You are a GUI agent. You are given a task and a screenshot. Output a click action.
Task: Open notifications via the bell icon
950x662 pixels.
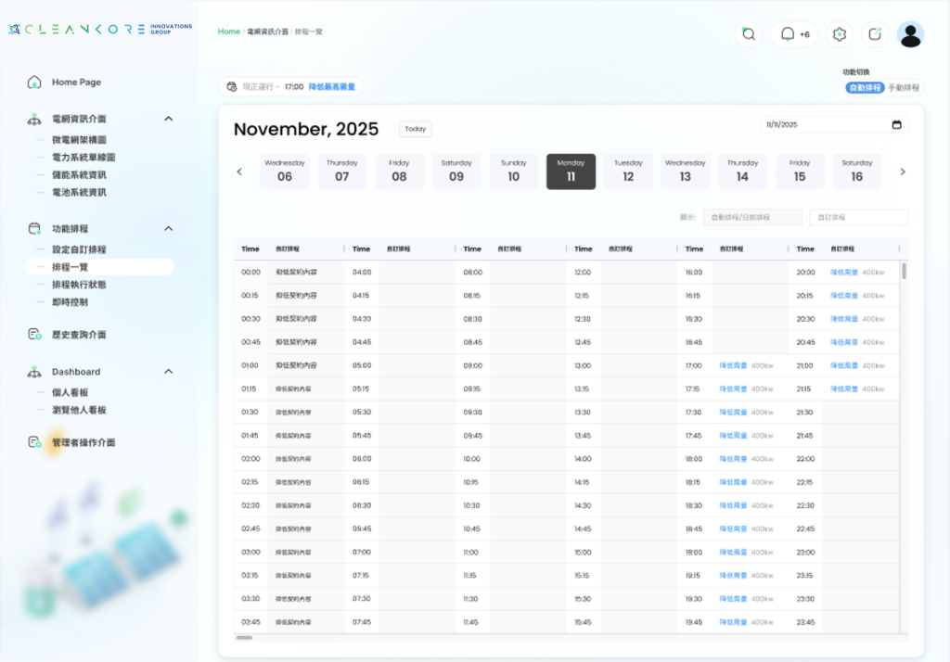(x=788, y=34)
